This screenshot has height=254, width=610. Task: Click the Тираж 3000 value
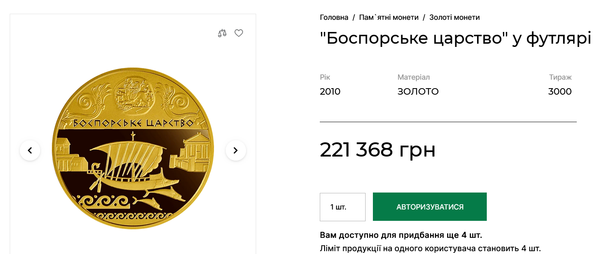pos(560,91)
